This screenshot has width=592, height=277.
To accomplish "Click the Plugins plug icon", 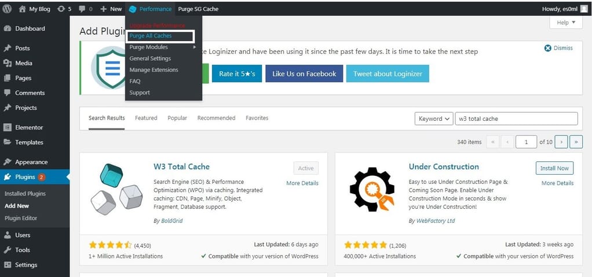I will (7, 177).
